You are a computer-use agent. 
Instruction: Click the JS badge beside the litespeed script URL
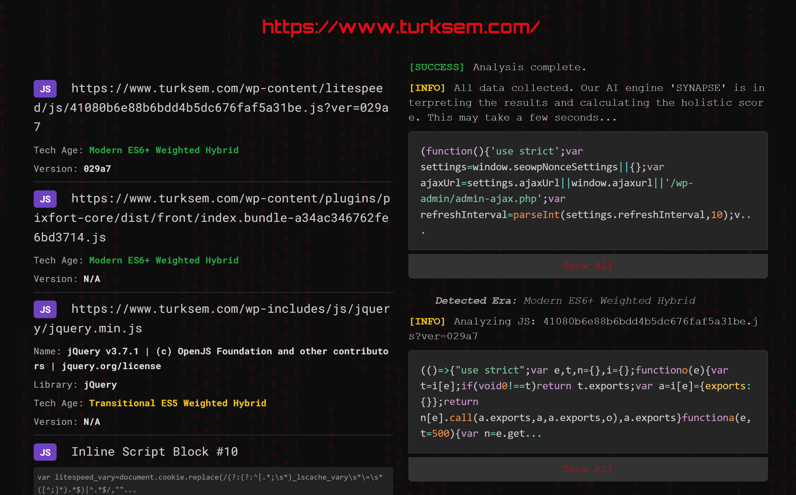(x=45, y=89)
